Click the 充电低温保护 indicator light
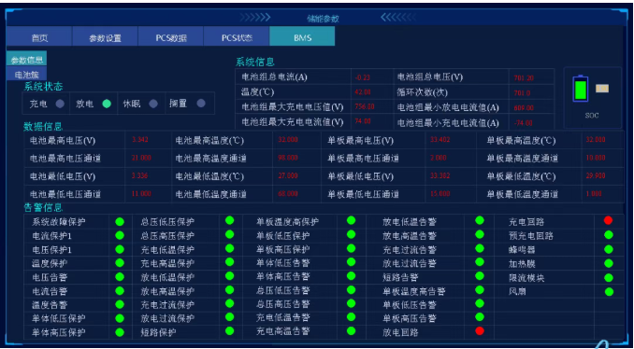Viewport: 634px width, 349px height. coord(230,248)
